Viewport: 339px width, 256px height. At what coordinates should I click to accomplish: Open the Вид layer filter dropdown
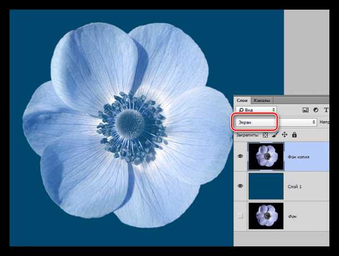tap(257, 110)
